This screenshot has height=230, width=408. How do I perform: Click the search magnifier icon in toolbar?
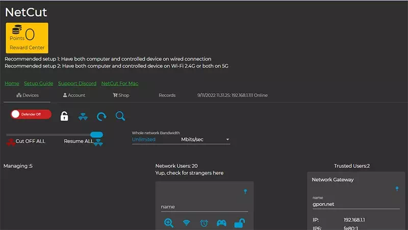tap(120, 116)
